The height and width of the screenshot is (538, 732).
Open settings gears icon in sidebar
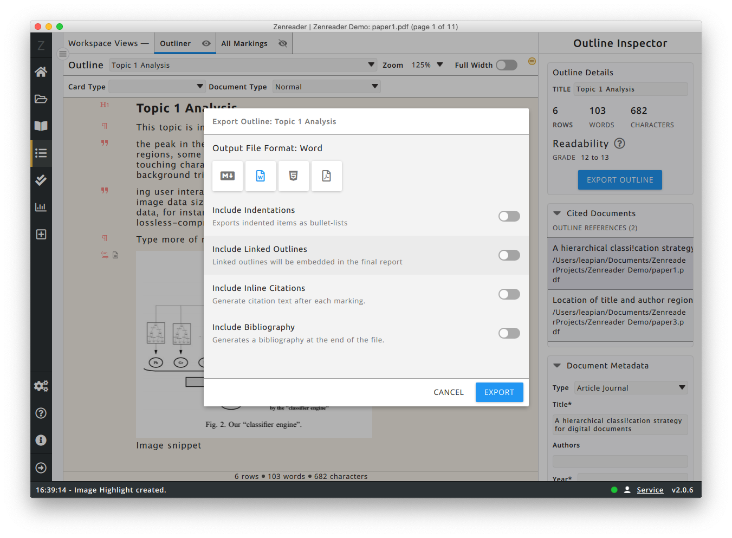pyautogui.click(x=41, y=386)
